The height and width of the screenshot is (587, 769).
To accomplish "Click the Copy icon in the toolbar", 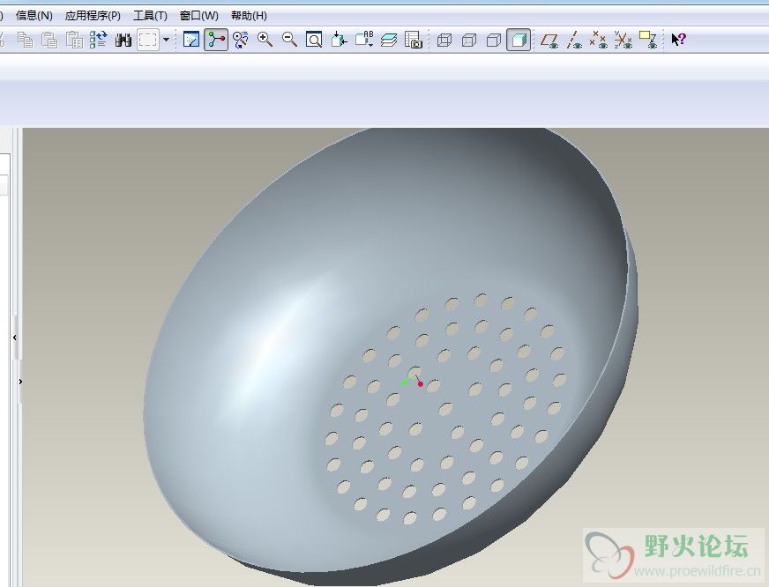I will [x=25, y=40].
